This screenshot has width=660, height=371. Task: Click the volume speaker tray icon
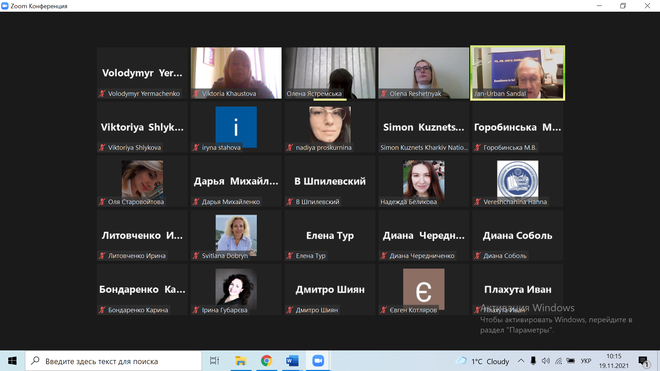[x=546, y=361]
